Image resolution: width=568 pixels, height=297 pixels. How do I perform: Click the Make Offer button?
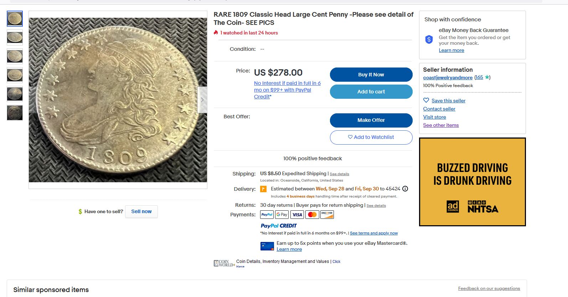[x=371, y=120]
